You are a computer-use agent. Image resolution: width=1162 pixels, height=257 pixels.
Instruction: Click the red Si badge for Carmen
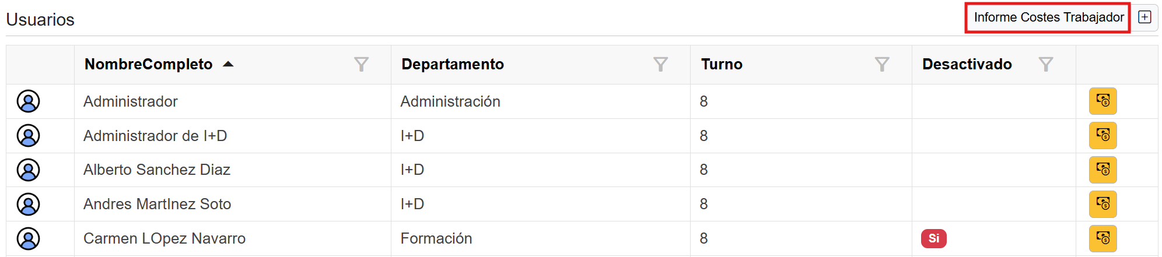933,238
